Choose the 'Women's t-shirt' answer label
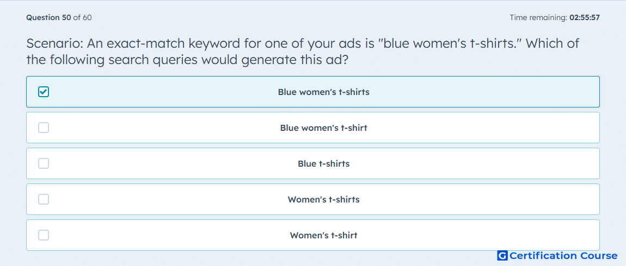The image size is (626, 266). [324, 236]
